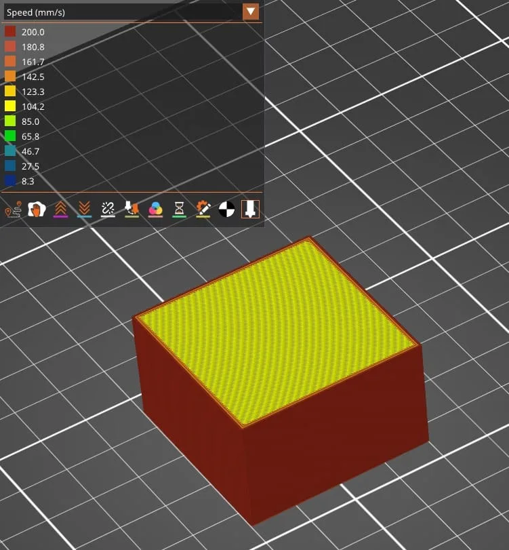The image size is (509, 550).
Task: Show Retractions with upward chevrons icon
Action: (60, 209)
